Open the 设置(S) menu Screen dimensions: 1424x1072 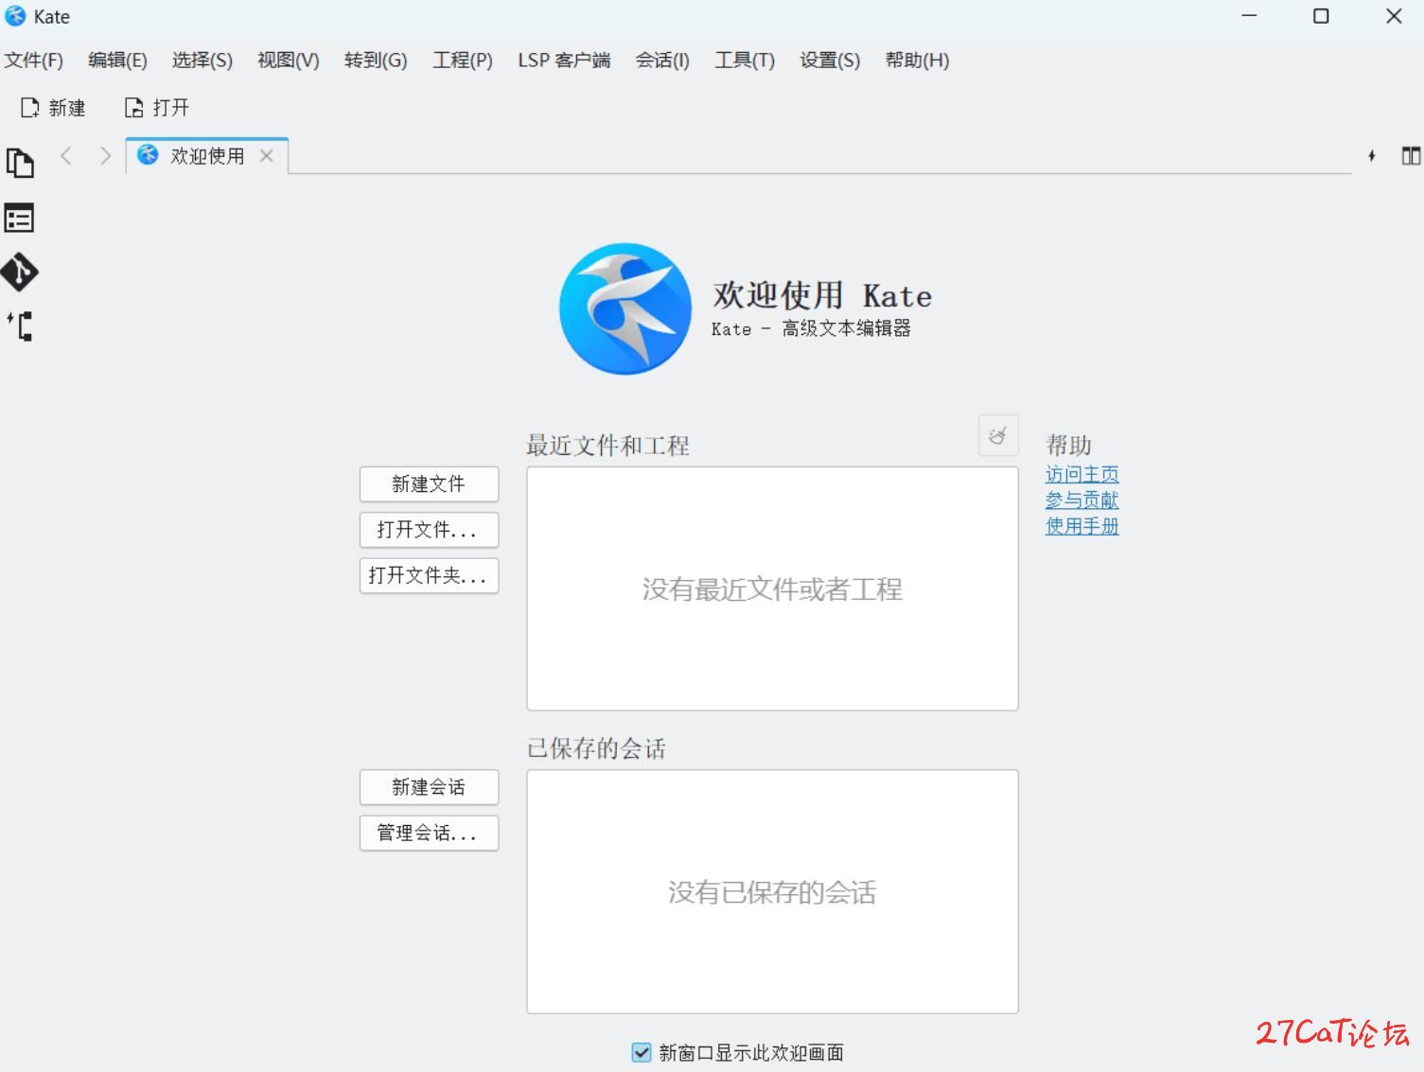(830, 61)
